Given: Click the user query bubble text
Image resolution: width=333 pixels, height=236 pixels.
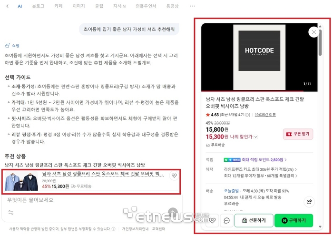Looking at the screenshot, I should (129, 29).
